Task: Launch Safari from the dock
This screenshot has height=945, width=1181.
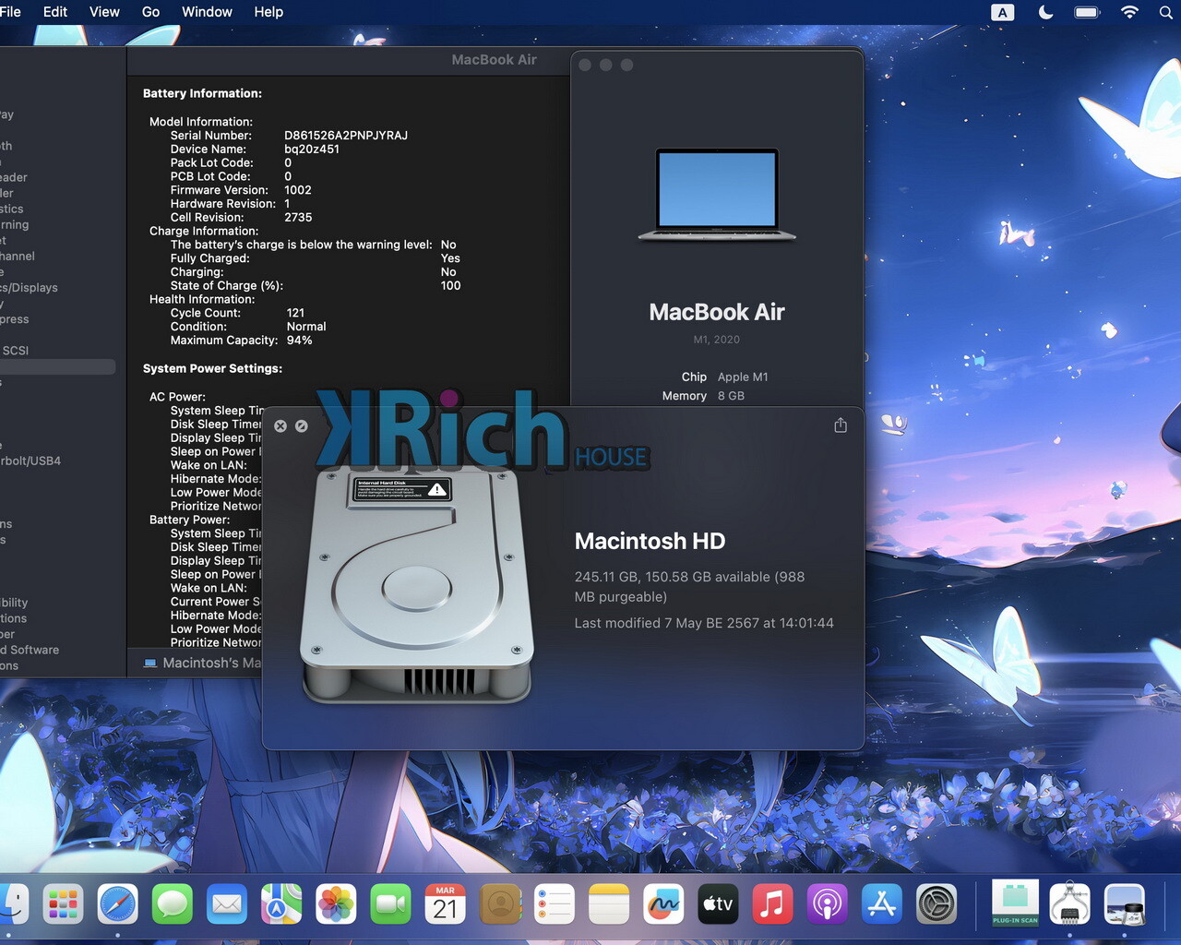Action: 117,904
